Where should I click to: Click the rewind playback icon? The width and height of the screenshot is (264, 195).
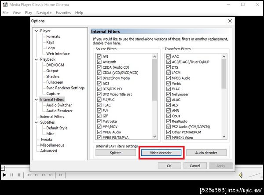click(x=36, y=175)
